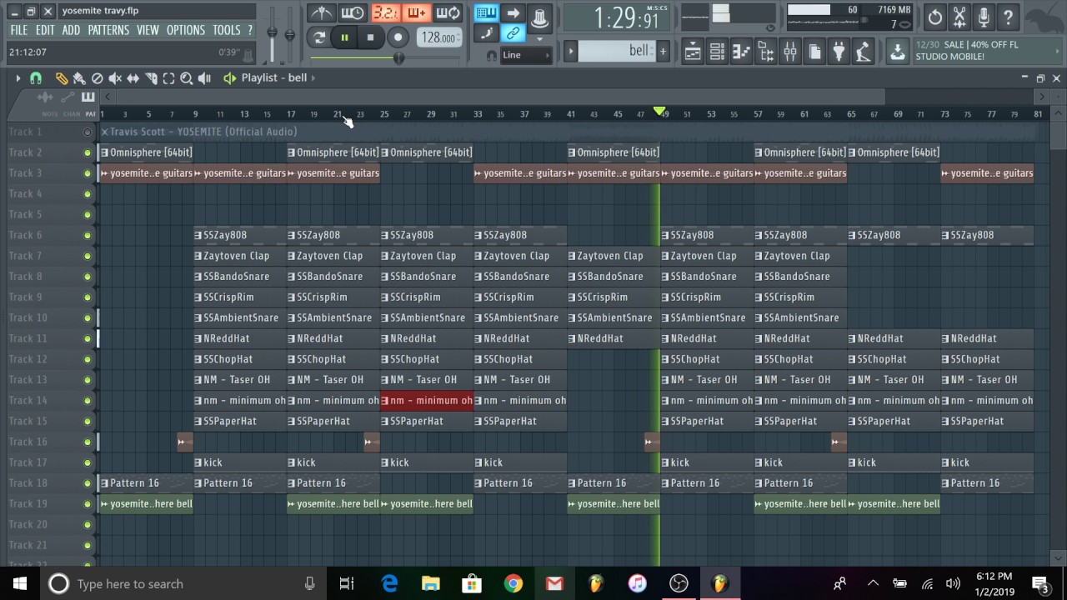This screenshot has width=1067, height=600.
Task: Toggle wait for input before recording
Action: (353, 13)
